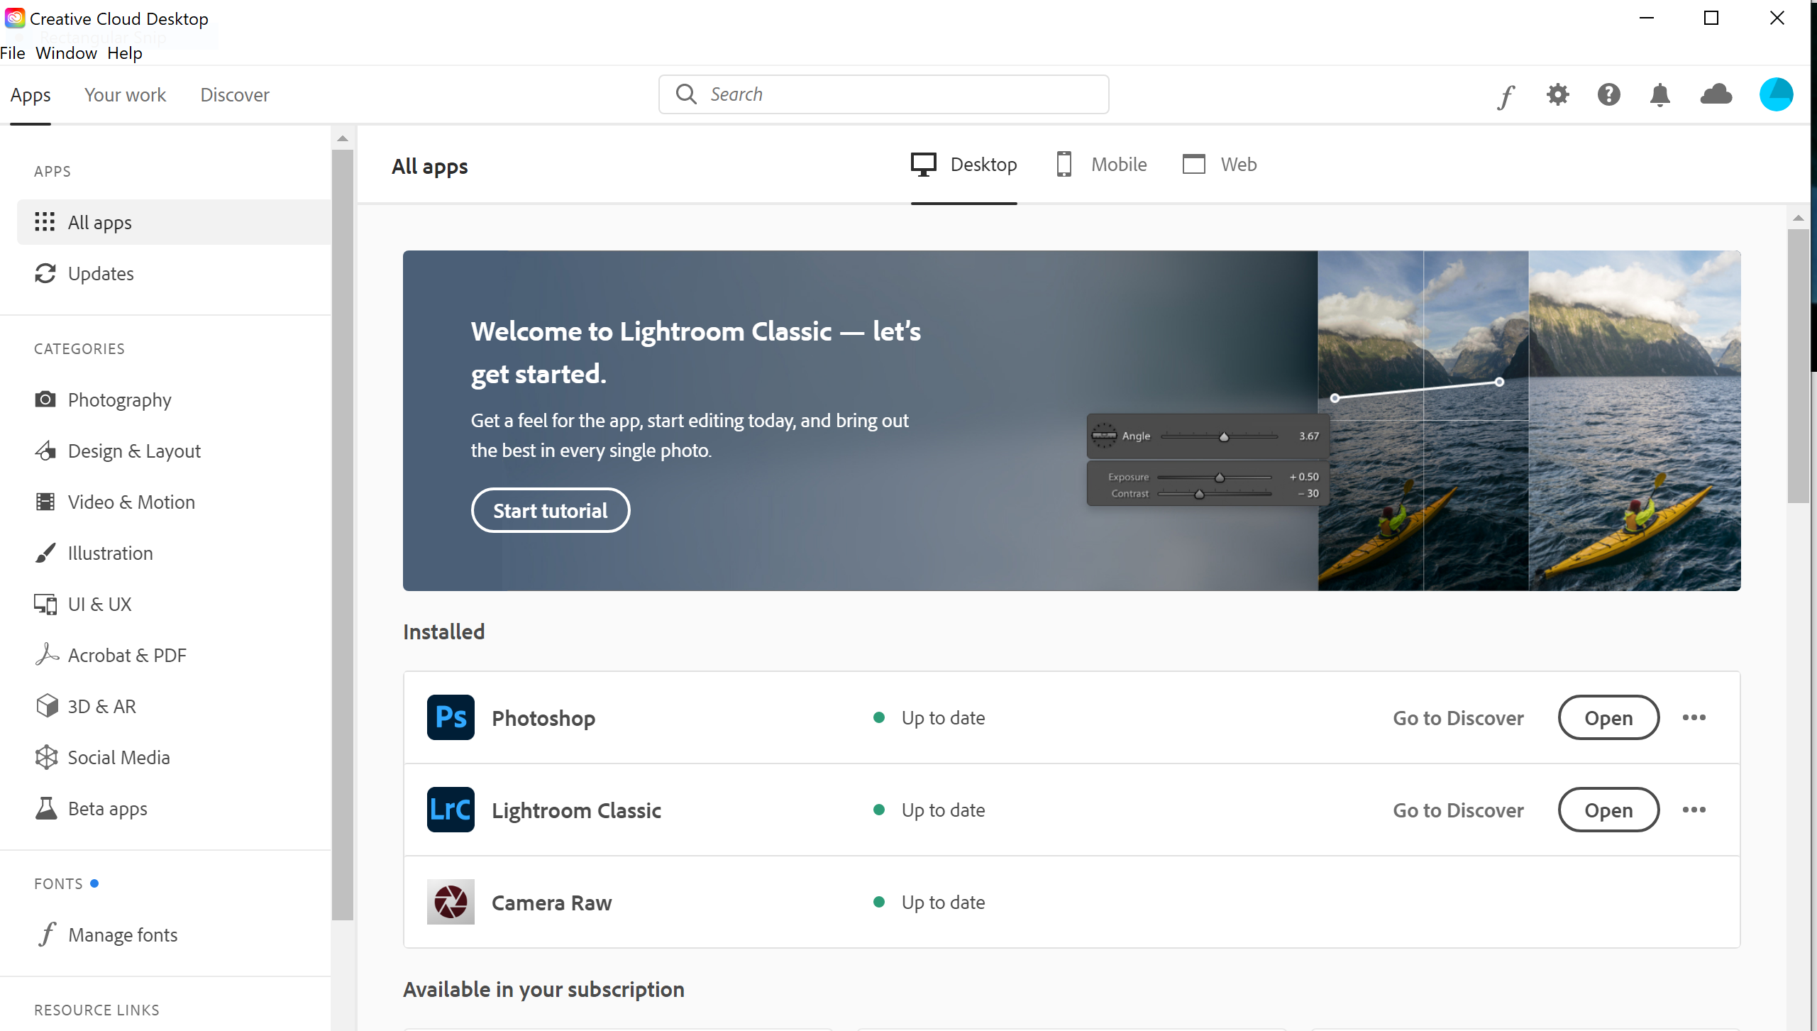Open Lightroom Classic three-dots options menu

(1695, 809)
